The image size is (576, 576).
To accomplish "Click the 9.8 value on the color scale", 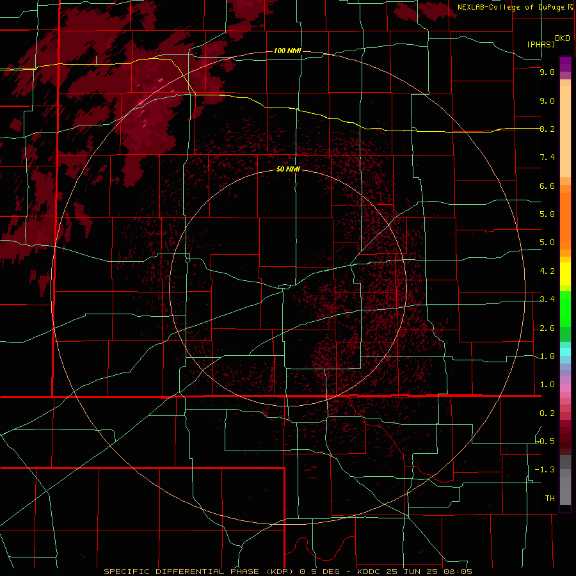I will (547, 72).
